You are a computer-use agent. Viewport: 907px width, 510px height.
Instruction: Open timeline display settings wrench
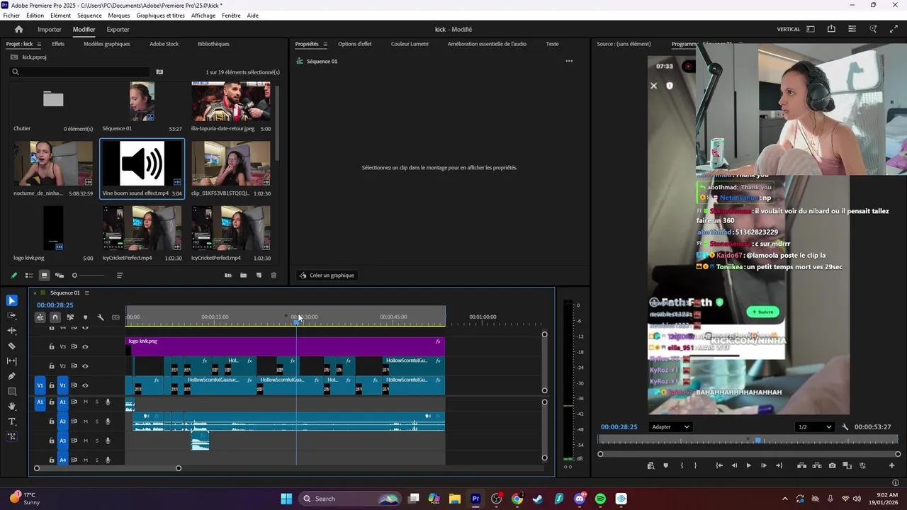[101, 317]
